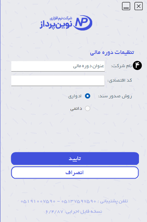The height and width of the screenshot is (222, 147).
Task: Click the کد اقتصادی label
Action: tap(120, 80)
